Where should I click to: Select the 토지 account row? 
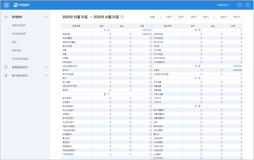coord(106,78)
